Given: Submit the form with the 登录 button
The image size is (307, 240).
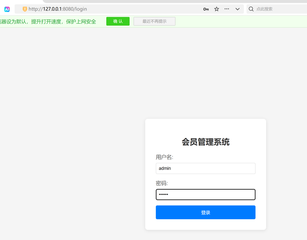Looking at the screenshot, I should pos(206,212).
